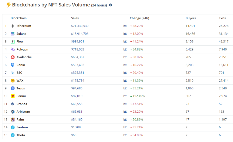The width and height of the screenshot is (233, 142).
Task: Click the yellow WAX logo
Action: click(x=13, y=81)
